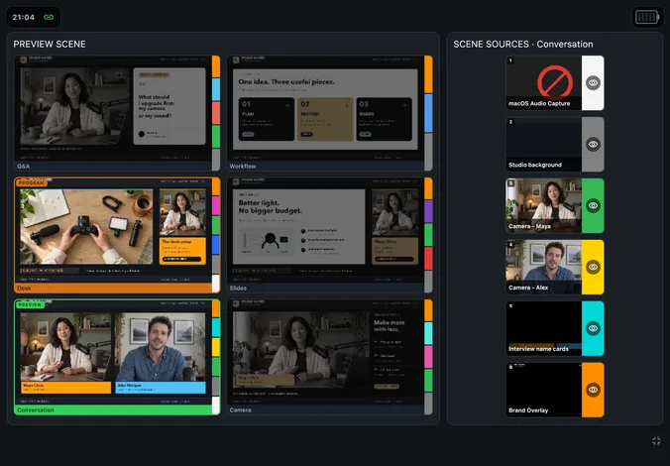
Task: Click the orange strip on Camera scene
Action: [428, 310]
